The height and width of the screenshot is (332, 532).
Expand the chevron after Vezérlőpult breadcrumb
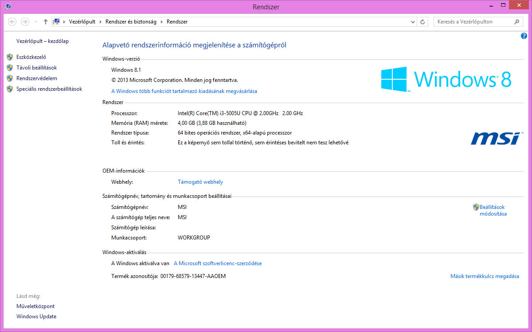100,22
